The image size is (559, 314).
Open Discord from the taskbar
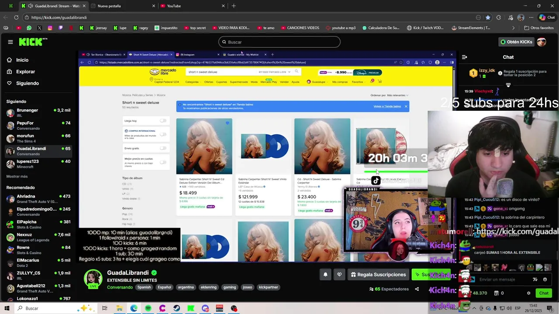[x=205, y=308]
